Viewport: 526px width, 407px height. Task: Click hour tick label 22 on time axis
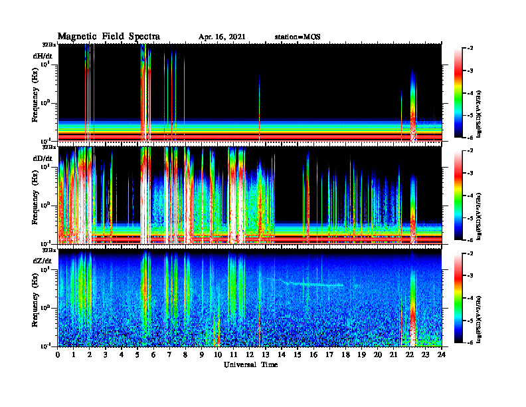pyautogui.click(x=409, y=354)
